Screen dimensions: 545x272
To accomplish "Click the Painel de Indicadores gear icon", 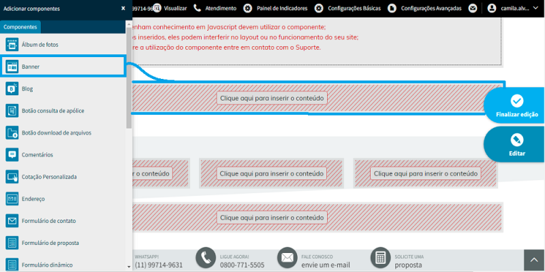I will (x=247, y=8).
